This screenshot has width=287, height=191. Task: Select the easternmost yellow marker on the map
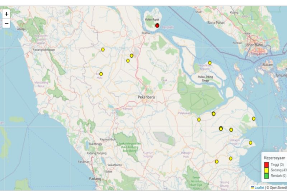coord(254,119)
